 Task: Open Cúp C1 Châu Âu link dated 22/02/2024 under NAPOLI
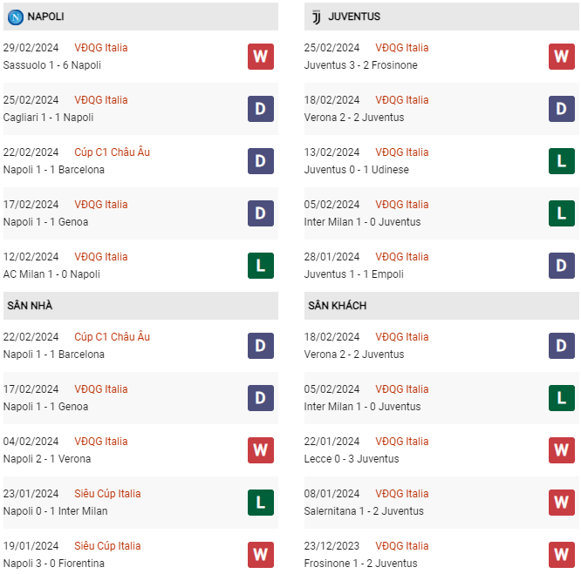point(112,152)
